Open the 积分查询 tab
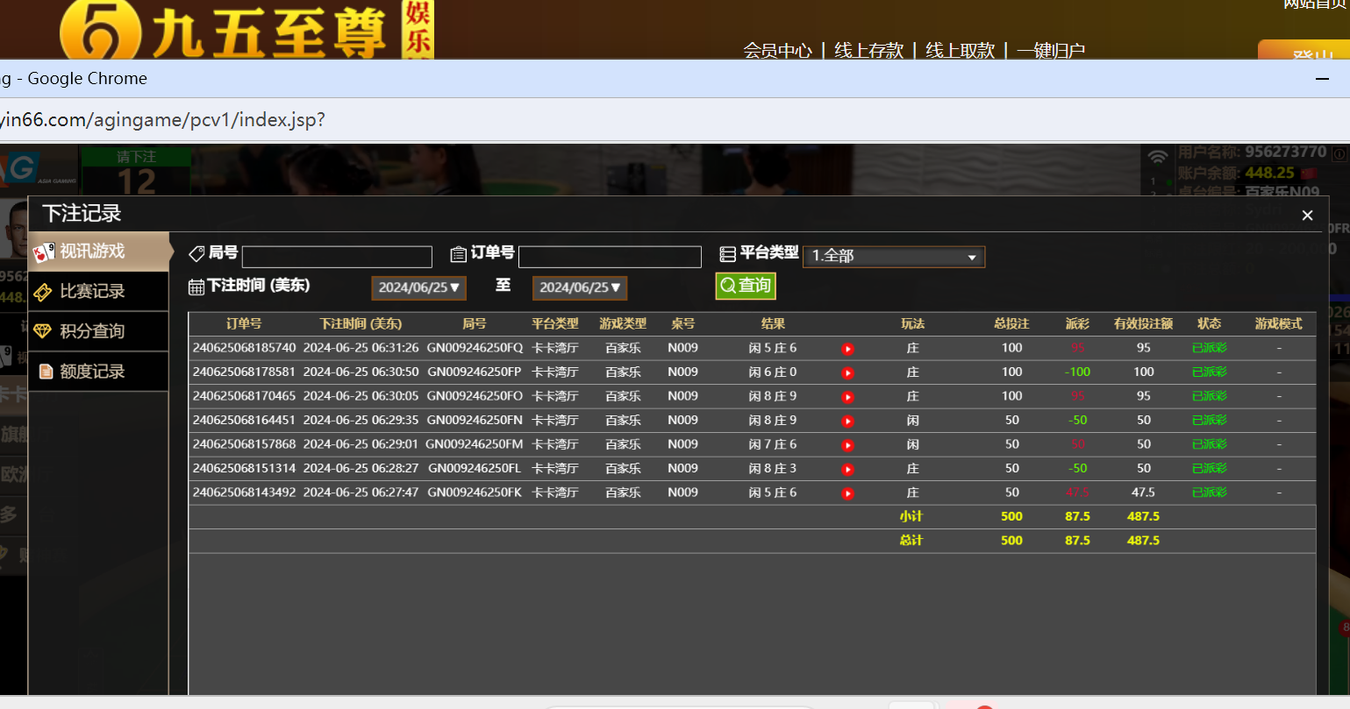Viewport: 1350px width, 709px height. (x=98, y=331)
